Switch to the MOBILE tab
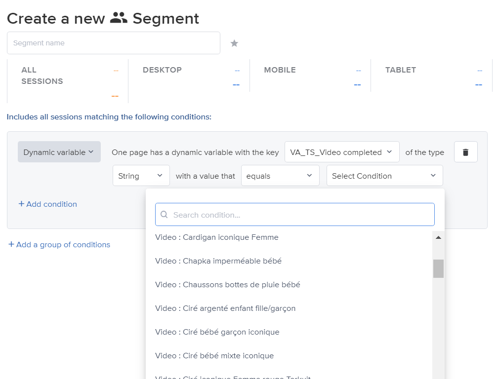The width and height of the screenshot is (498, 379). coord(280,70)
